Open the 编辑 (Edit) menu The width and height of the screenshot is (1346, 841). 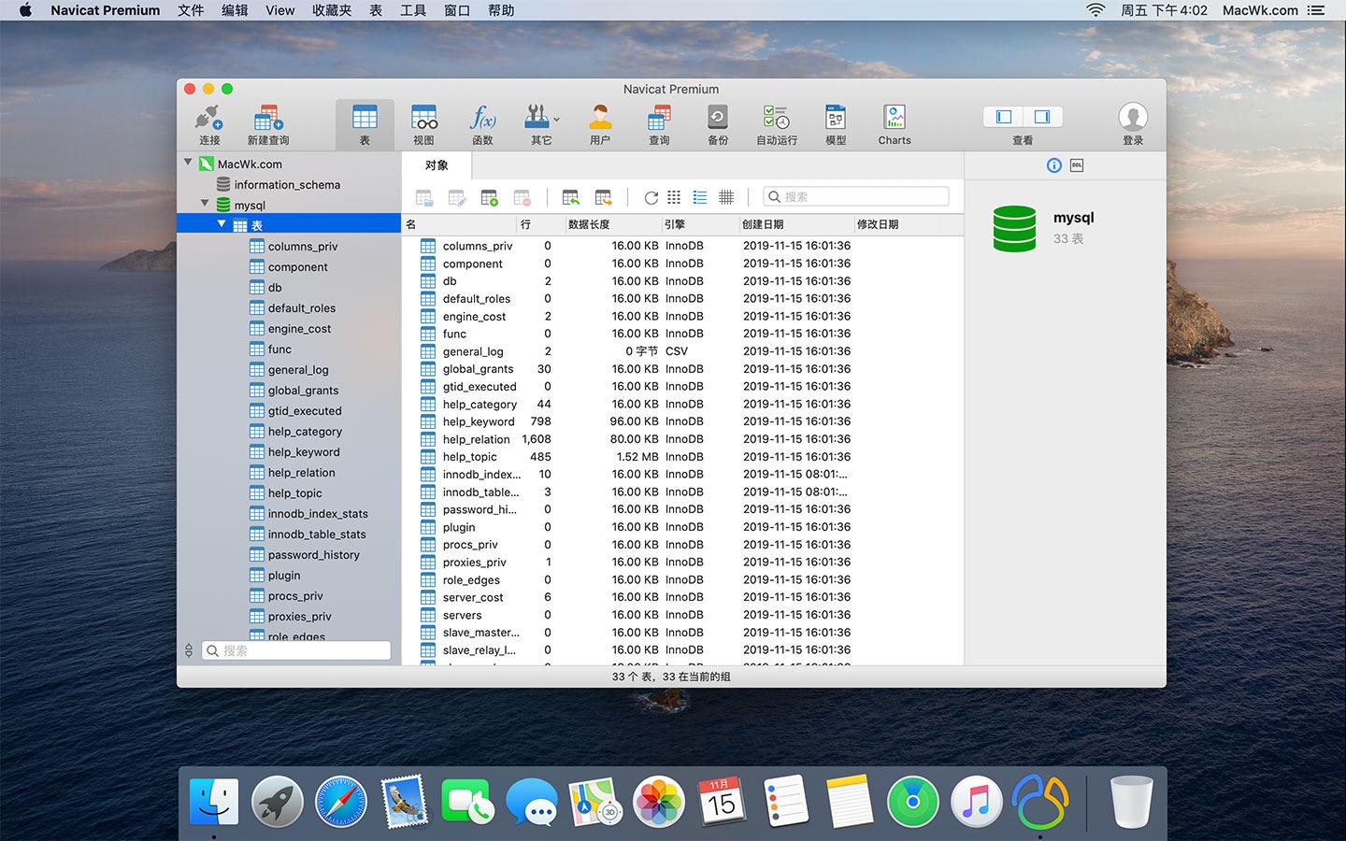(x=235, y=10)
